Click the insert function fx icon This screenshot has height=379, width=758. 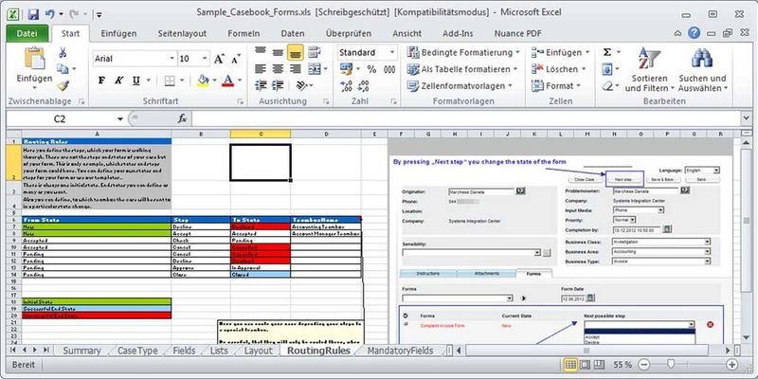click(182, 118)
